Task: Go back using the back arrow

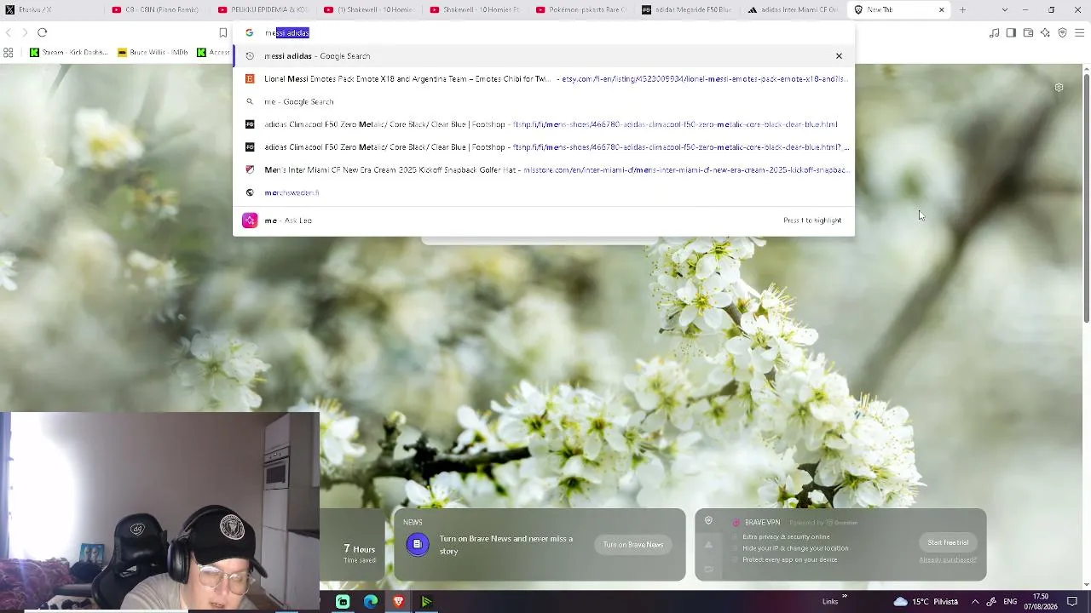Action: [9, 32]
